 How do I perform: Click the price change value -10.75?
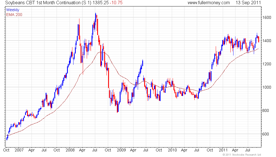(116, 3)
